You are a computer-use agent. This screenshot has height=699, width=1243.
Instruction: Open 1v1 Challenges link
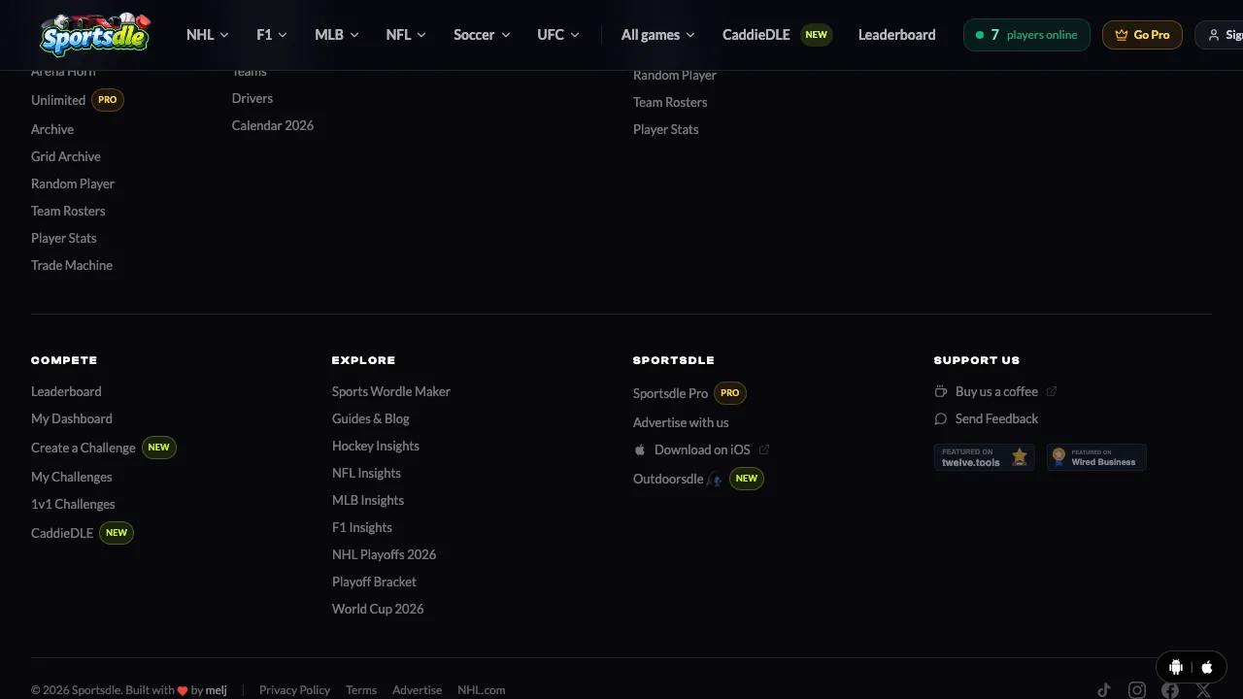pos(73,504)
